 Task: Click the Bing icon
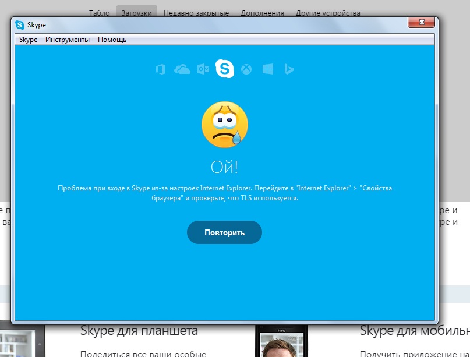click(288, 70)
